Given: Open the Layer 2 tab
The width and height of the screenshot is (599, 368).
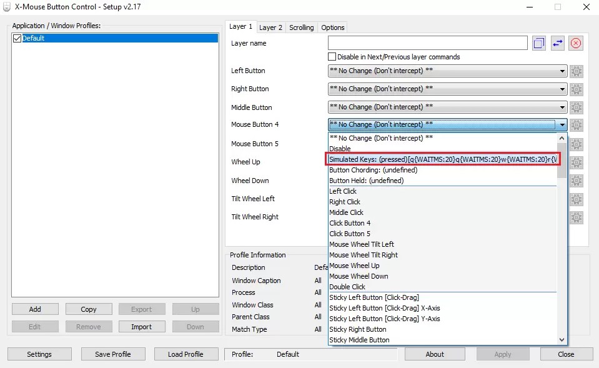Looking at the screenshot, I should (x=270, y=27).
